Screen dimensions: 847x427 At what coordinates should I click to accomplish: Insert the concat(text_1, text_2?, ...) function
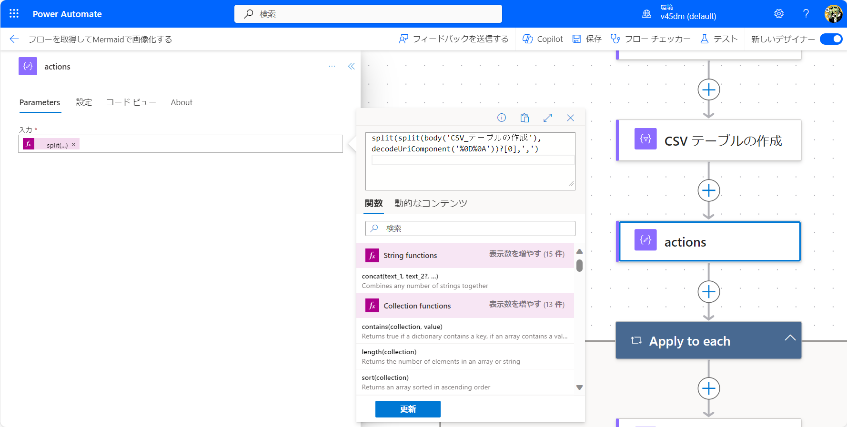[465, 281]
